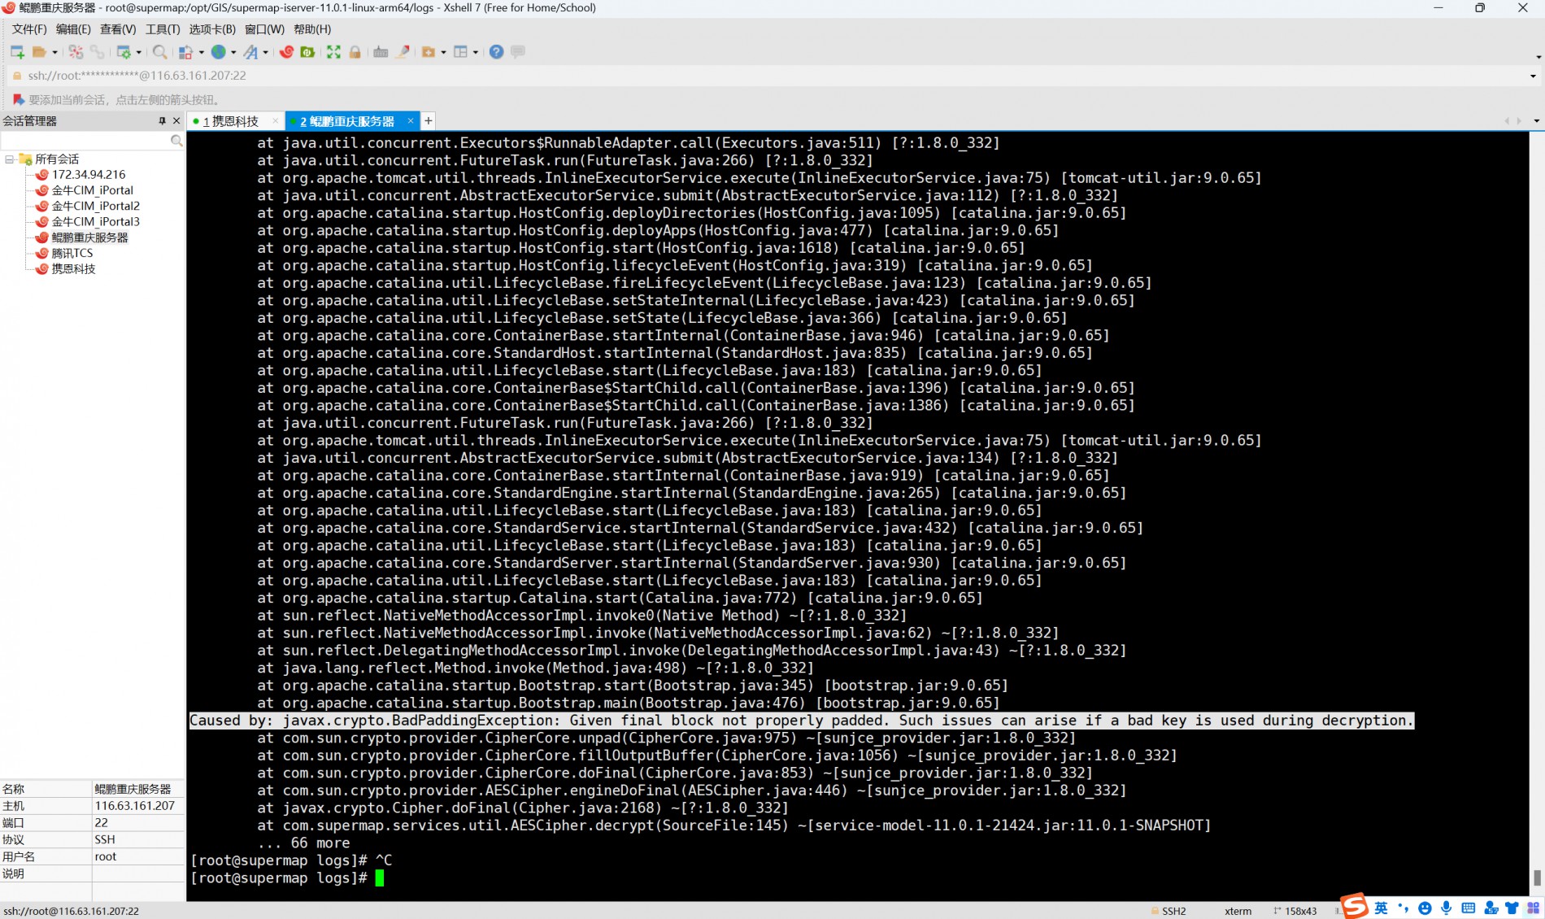Click host value 116.63.161.207 in properties
Screen dimensions: 1545x919
(x=135, y=806)
